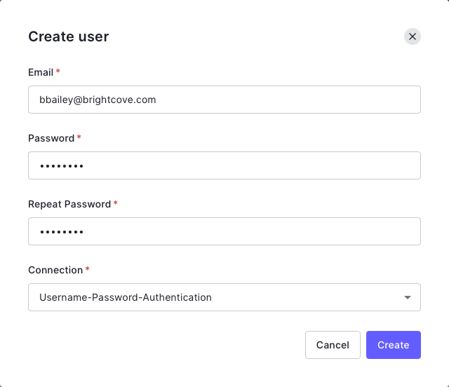Click required asterisk next to Password

tap(79, 137)
